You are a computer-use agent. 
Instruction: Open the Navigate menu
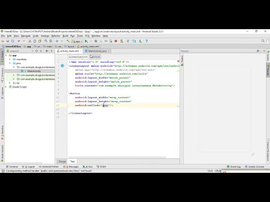point(26,36)
